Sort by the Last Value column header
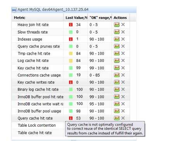This screenshot has width=177, height=141. click(x=76, y=18)
